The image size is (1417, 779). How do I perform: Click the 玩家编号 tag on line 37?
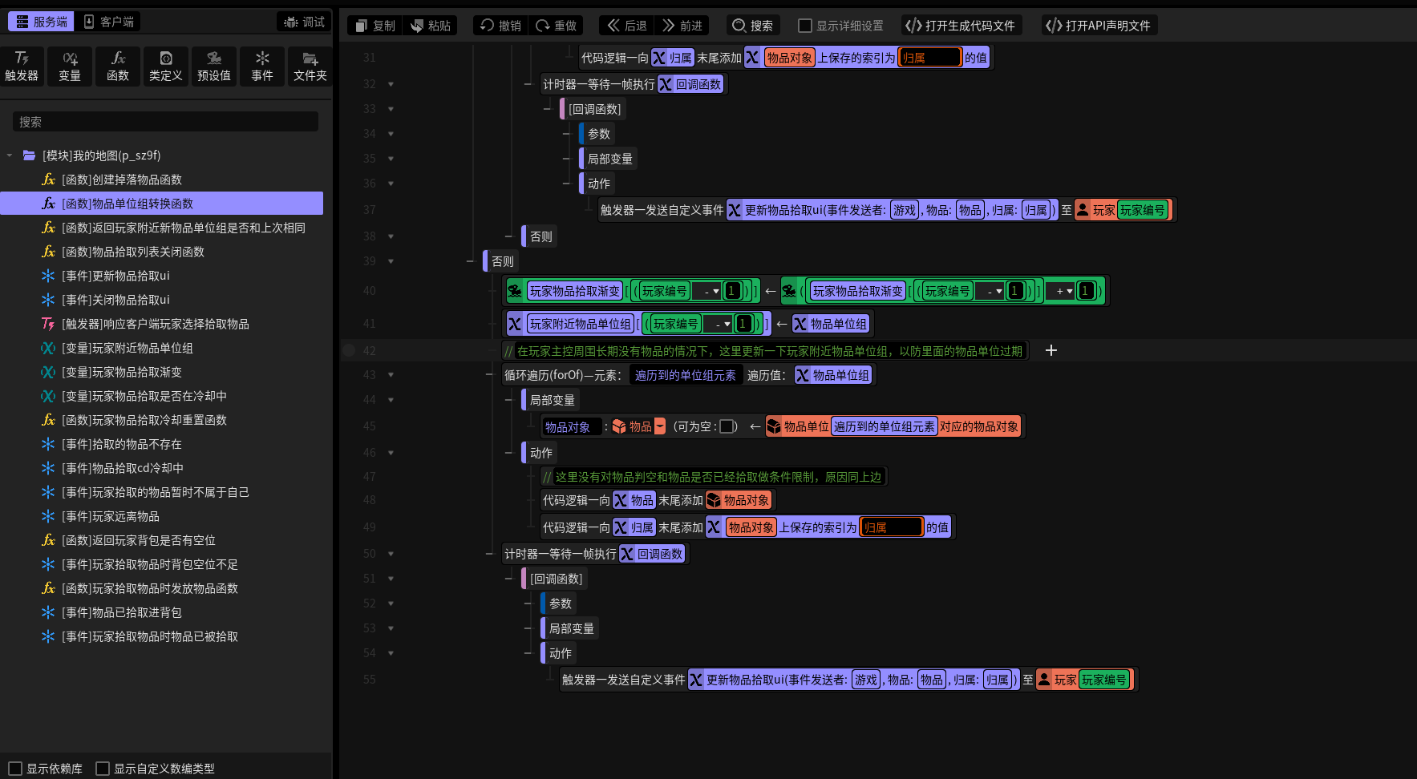pyautogui.click(x=1143, y=210)
